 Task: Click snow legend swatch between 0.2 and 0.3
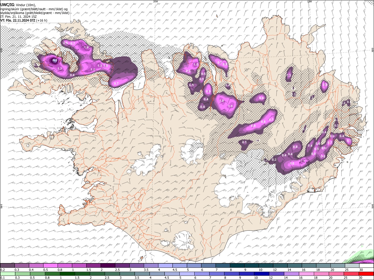(x=8, y=265)
